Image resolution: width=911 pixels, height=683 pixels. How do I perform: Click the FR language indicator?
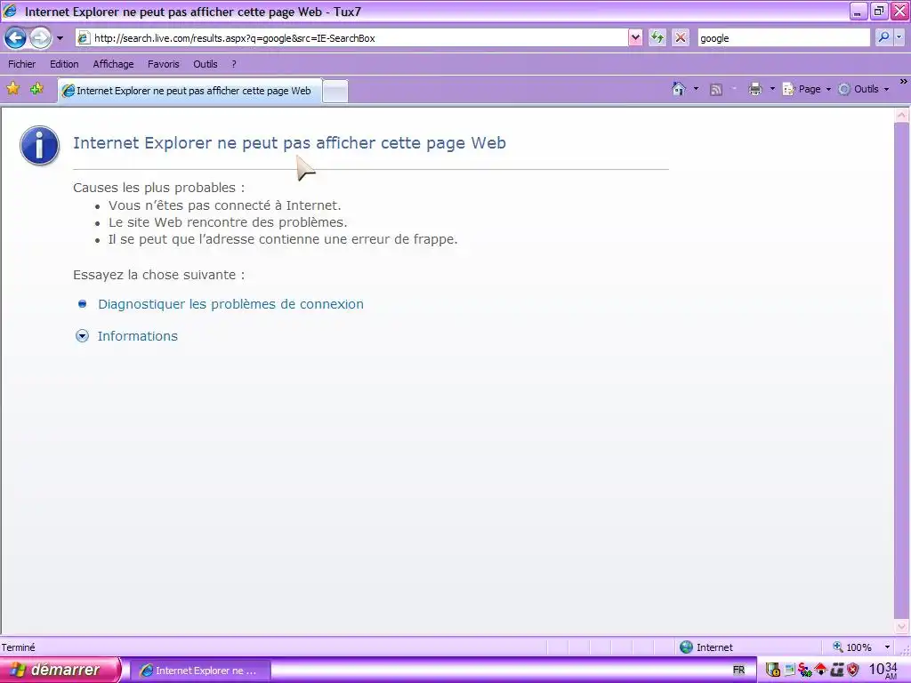tap(738, 671)
